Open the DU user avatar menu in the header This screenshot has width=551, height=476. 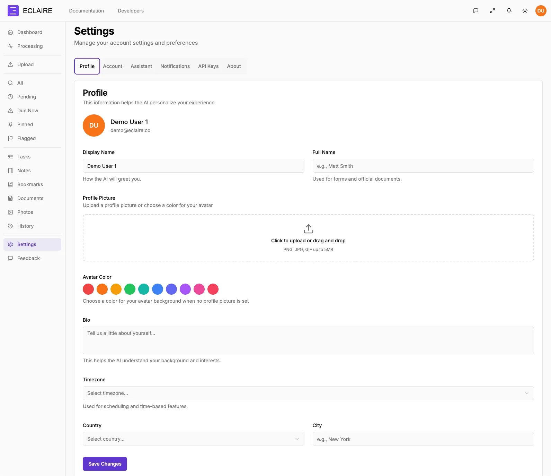click(541, 11)
